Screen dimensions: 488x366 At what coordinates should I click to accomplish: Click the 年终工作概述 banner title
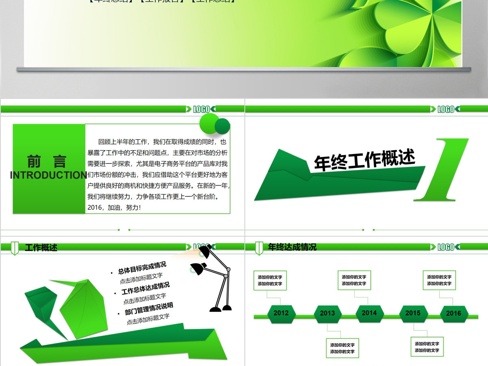(365, 160)
